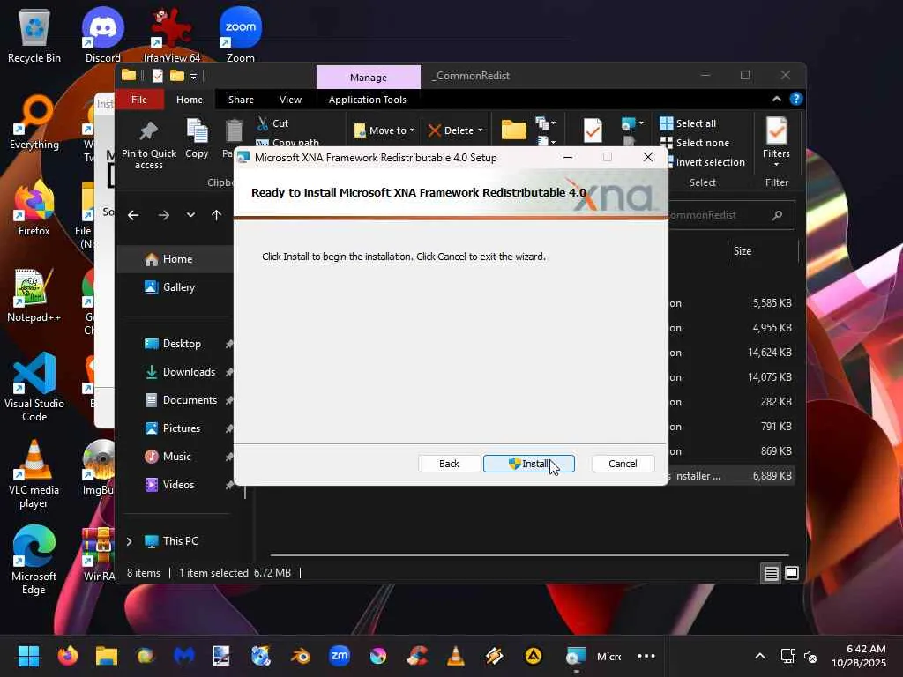Open the Move to dropdown
Viewport: 903px width, 677px height.
tap(384, 130)
